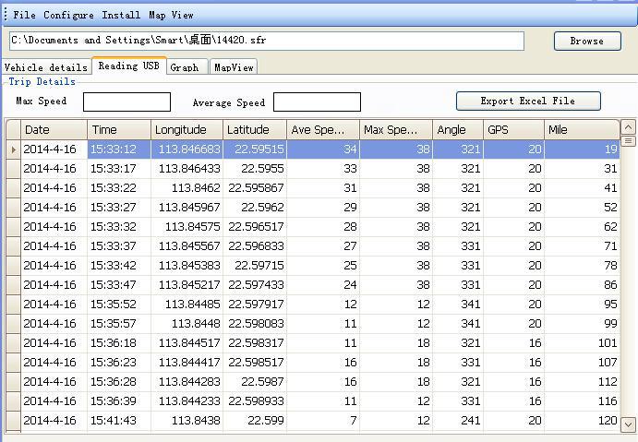
Task: Switch to the Graph tab
Action: point(185,67)
